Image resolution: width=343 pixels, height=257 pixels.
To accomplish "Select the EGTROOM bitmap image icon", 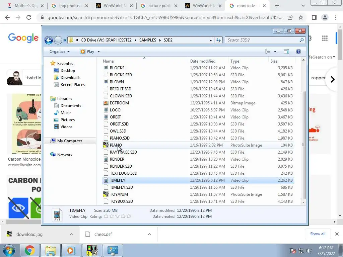I will click(x=106, y=103).
